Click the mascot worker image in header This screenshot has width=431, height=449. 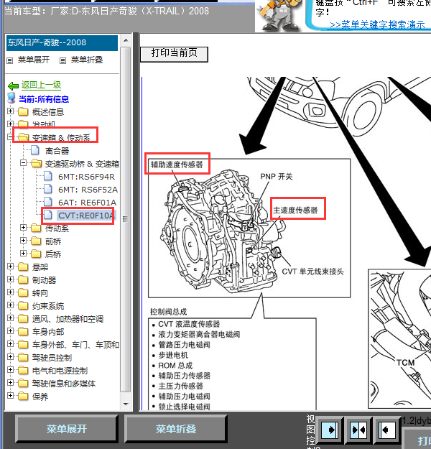coord(278,15)
